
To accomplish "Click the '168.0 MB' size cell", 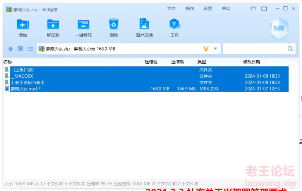I will [x=160, y=89].
